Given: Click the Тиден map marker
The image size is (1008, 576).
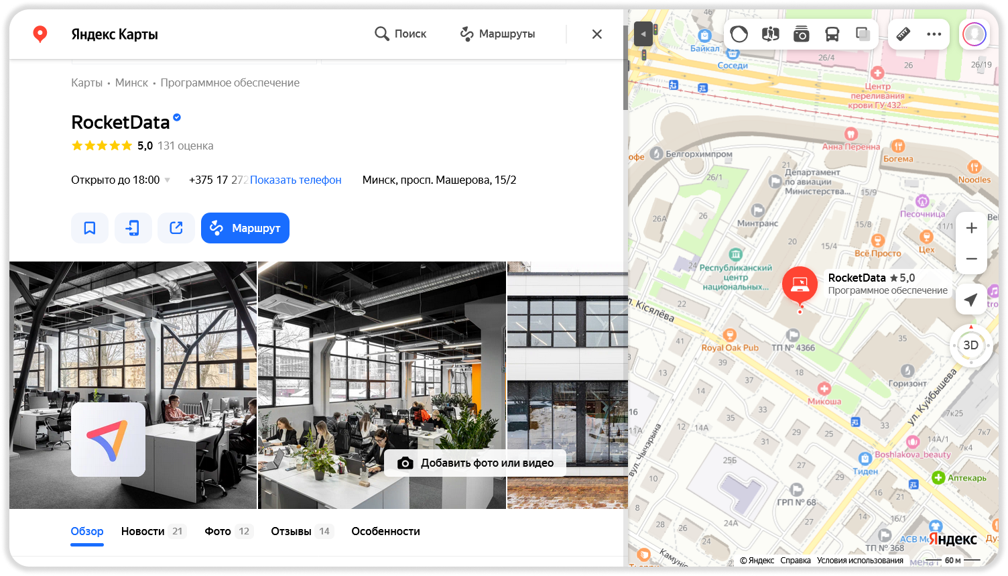Looking at the screenshot, I should (865, 459).
